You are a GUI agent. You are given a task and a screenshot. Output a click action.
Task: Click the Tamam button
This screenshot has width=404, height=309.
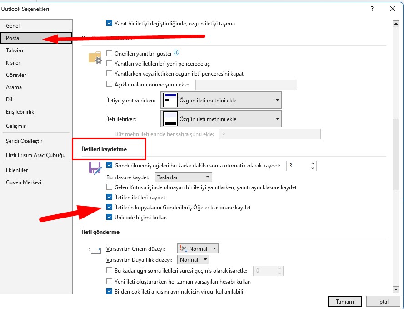345,302
